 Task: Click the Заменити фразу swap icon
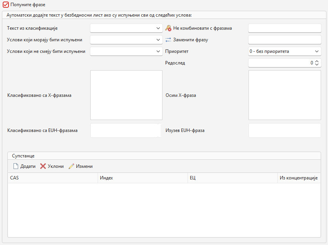168,40
